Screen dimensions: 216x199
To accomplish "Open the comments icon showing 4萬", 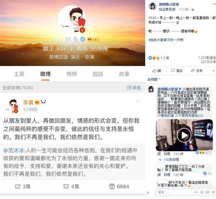I will pyautogui.click(x=66, y=187).
